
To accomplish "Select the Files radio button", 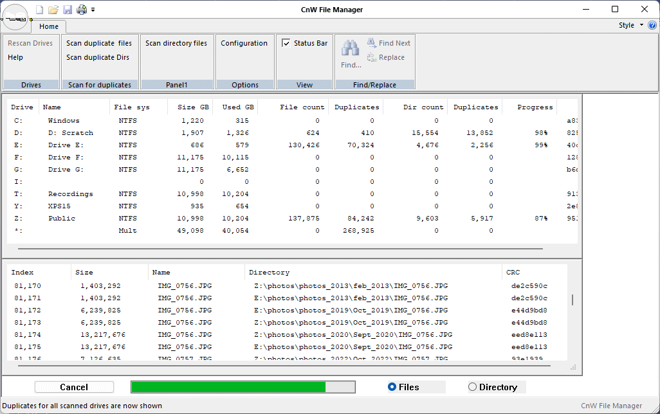I will click(392, 386).
